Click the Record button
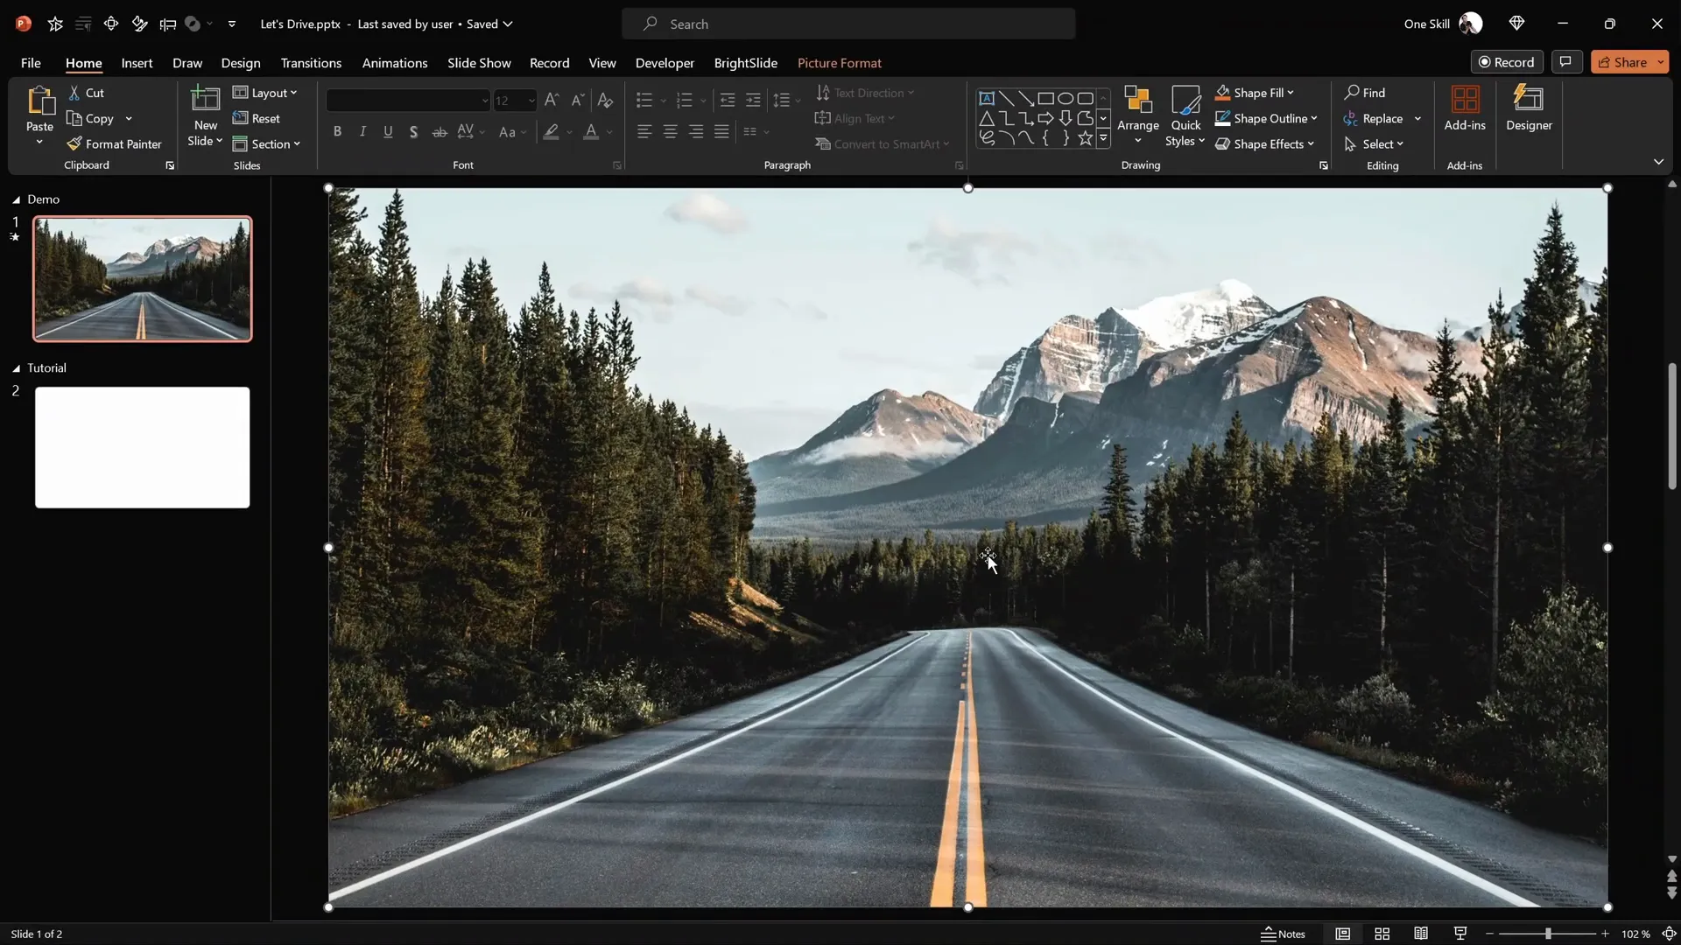The image size is (1681, 945). 1506,62
